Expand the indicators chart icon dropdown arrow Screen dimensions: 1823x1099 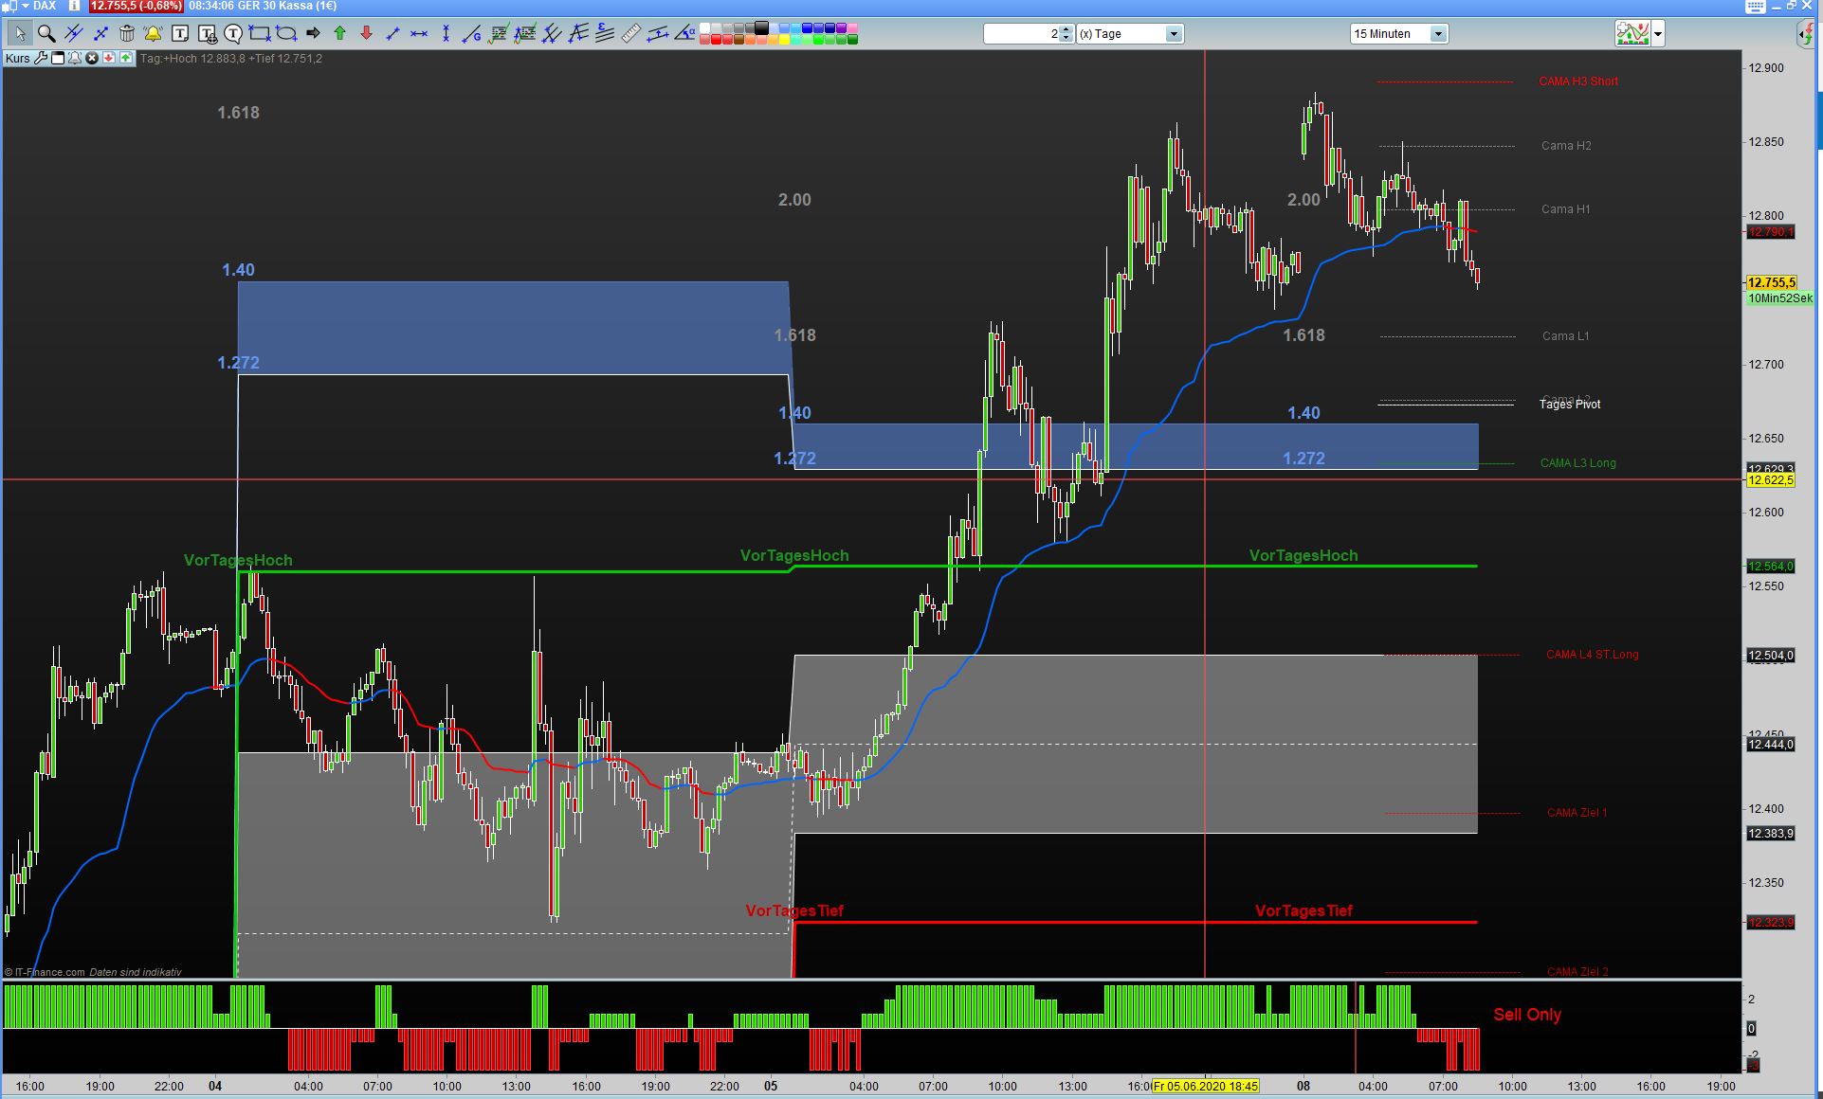pyautogui.click(x=1658, y=34)
